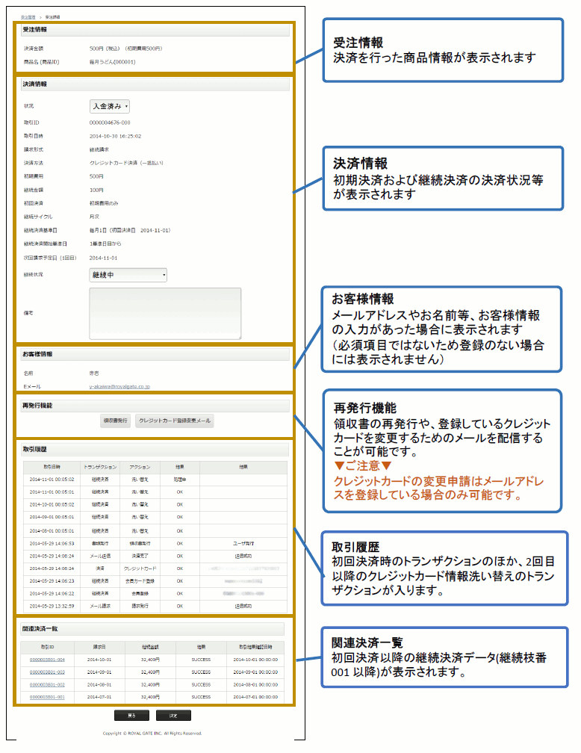Open transaction link 0000003801-001
The height and width of the screenshot is (753, 581).
click(47, 696)
